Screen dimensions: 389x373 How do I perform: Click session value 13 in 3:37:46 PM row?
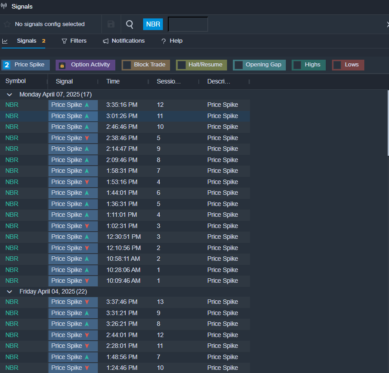[160, 302]
